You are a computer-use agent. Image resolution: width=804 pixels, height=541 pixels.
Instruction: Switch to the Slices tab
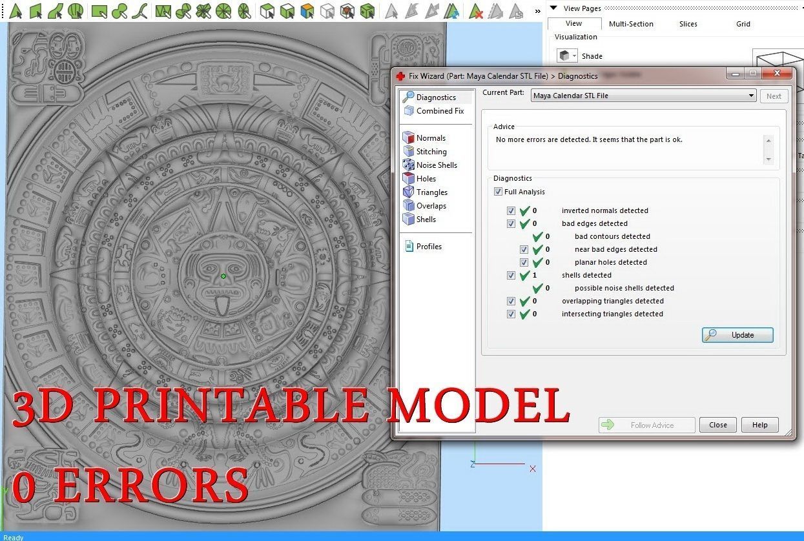[x=688, y=24]
